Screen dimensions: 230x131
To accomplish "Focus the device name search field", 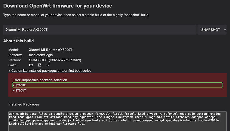I will click(100, 30).
